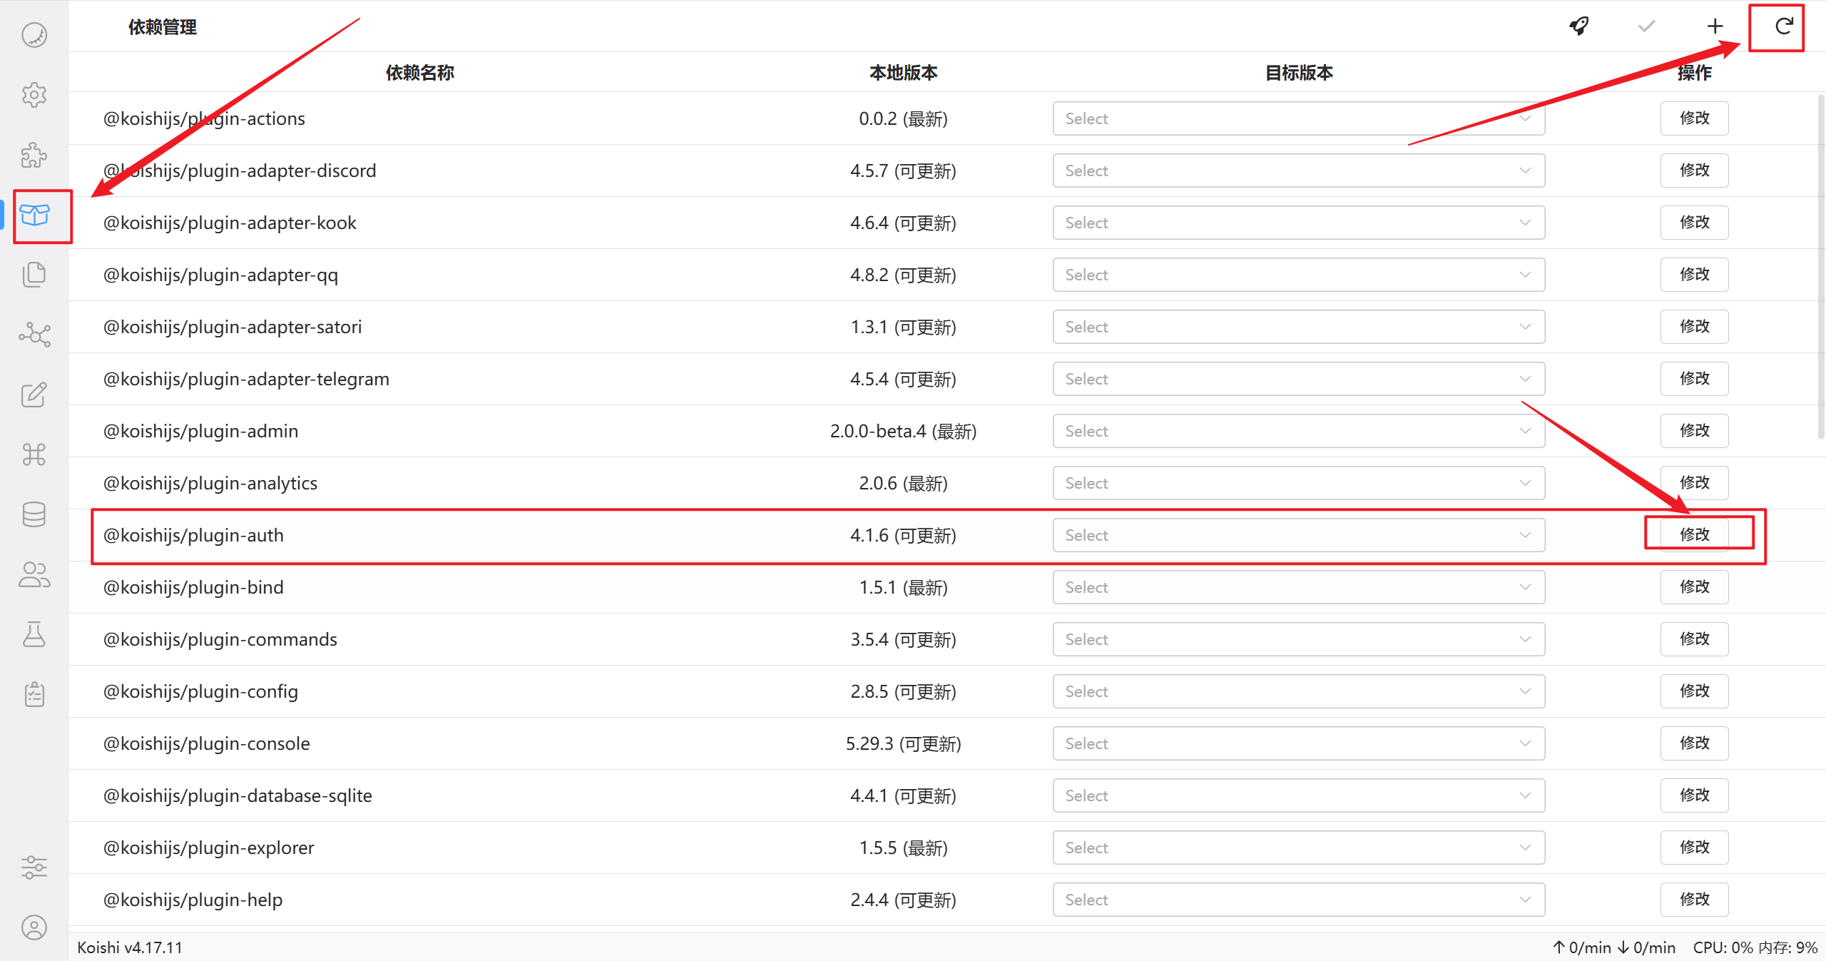Expand target version dropdown for plugin-adapter-discord
Image resolution: width=1826 pixels, height=961 pixels.
pyautogui.click(x=1298, y=171)
